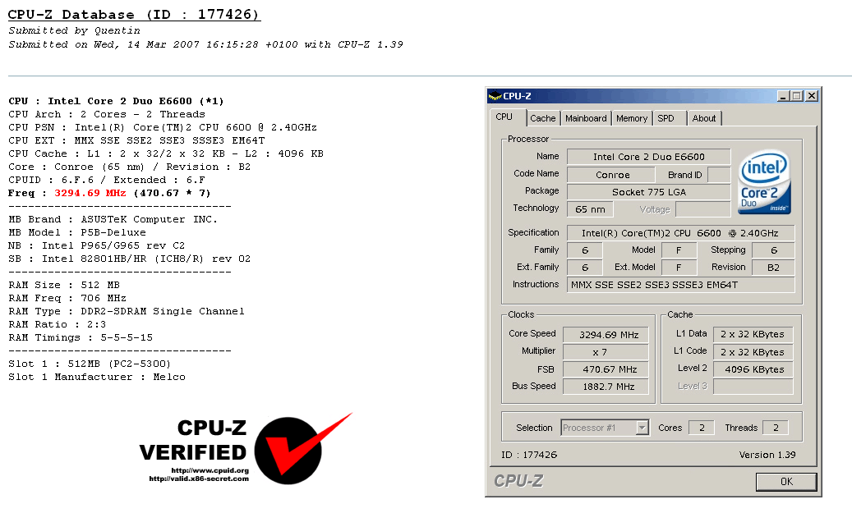Switch to the Cache tab
The height and width of the screenshot is (513, 852).
[x=542, y=118]
